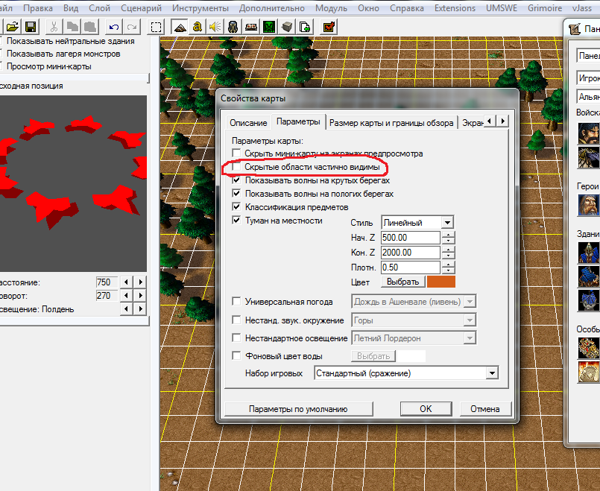Toggle Классификация предметов checkbox
The width and height of the screenshot is (600, 491).
(236, 207)
